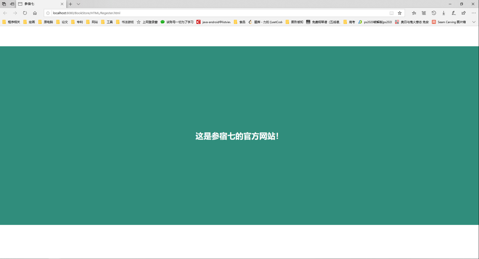The width and height of the screenshot is (479, 259).
Task: Go back to previous page
Action: [5, 13]
